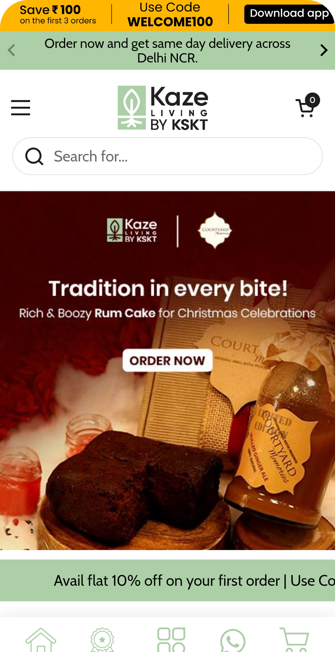This screenshot has width=335, height=652.
Task: Open WhatsApp chat icon in bottom bar
Action: pos(233,641)
